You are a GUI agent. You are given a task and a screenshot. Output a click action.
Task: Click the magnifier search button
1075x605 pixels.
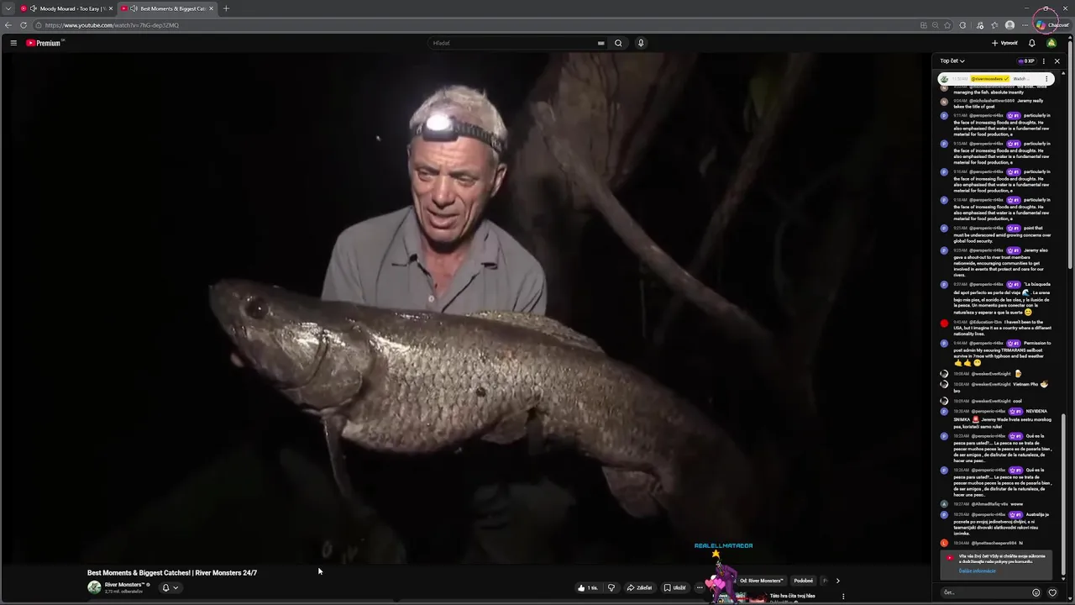click(618, 43)
